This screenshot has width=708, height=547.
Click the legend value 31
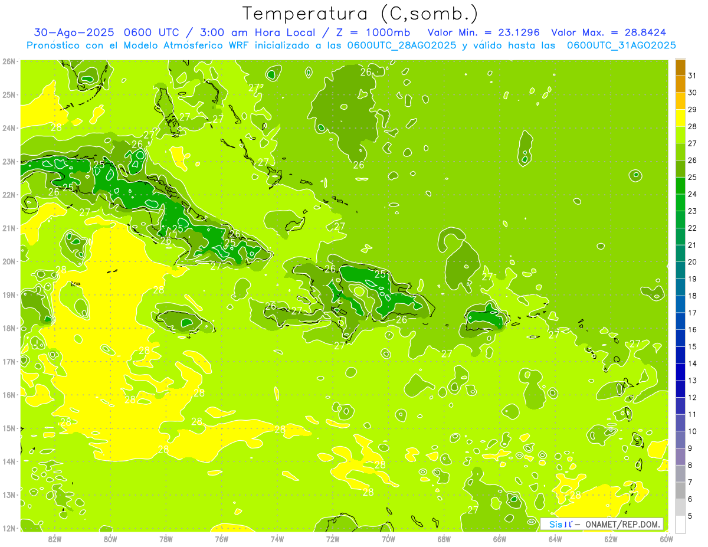(x=692, y=76)
